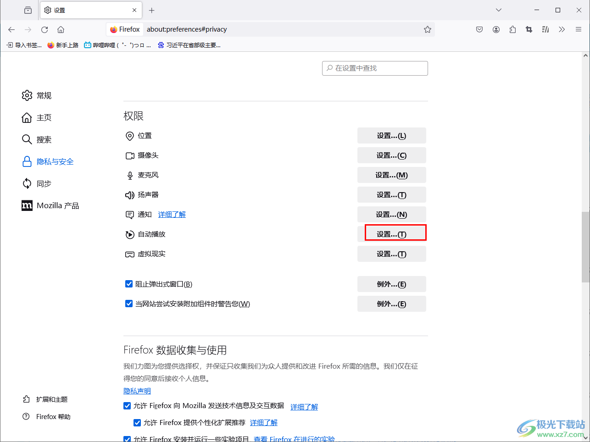
Task: Open the Pocket save icon
Action: (x=479, y=29)
